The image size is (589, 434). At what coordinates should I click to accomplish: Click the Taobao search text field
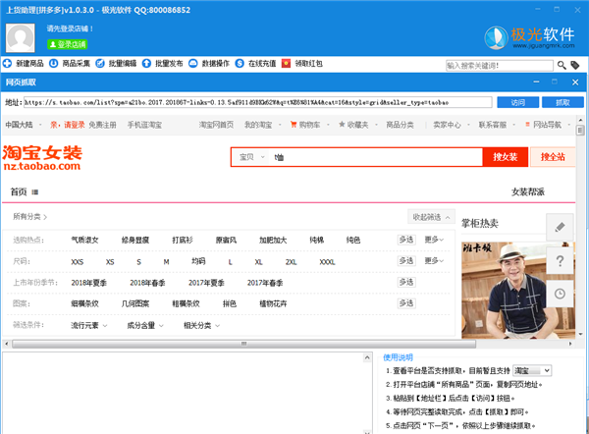pyautogui.click(x=375, y=157)
